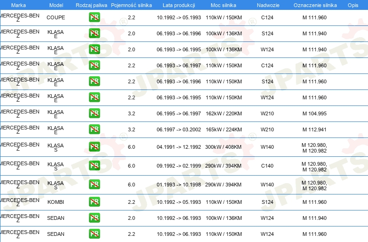Click the C140 body type cell
Viewport: 368px width, 242px height.
pyautogui.click(x=267, y=166)
